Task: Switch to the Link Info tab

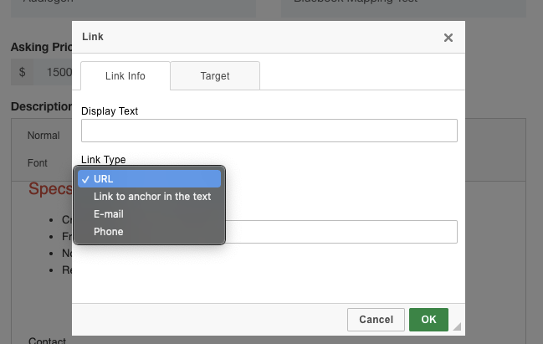Action: click(x=126, y=76)
